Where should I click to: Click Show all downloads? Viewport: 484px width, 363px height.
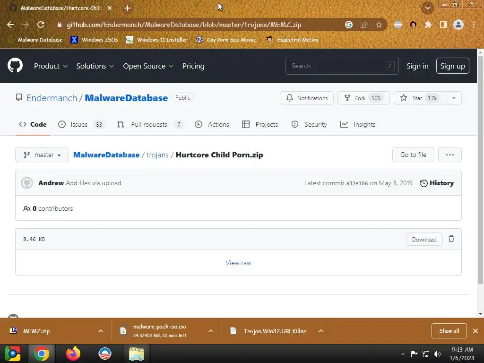click(x=449, y=331)
